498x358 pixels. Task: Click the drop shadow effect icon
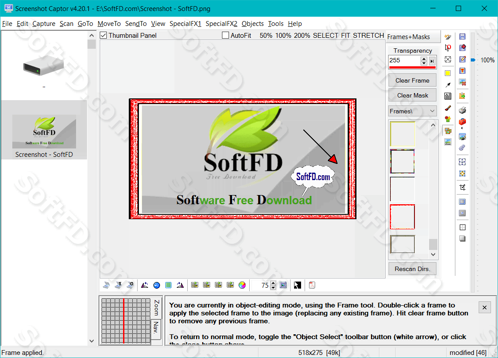462,239
